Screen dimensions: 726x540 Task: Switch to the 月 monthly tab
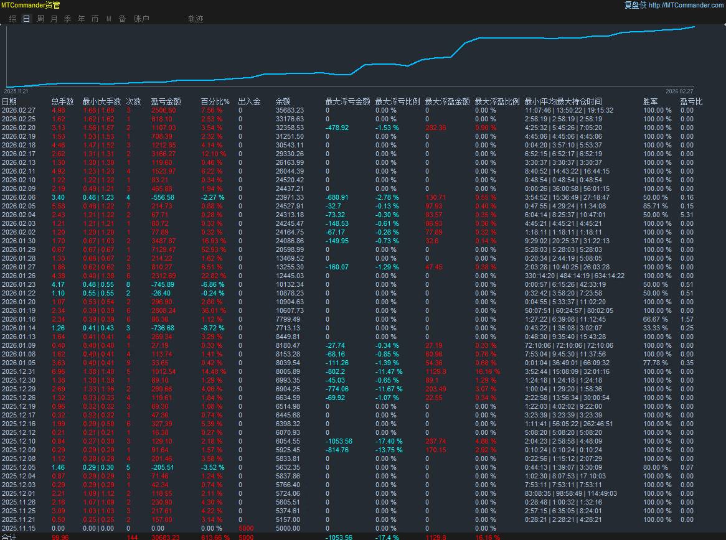(x=54, y=19)
